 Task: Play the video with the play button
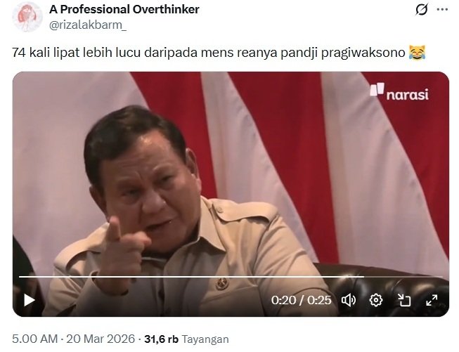click(30, 300)
